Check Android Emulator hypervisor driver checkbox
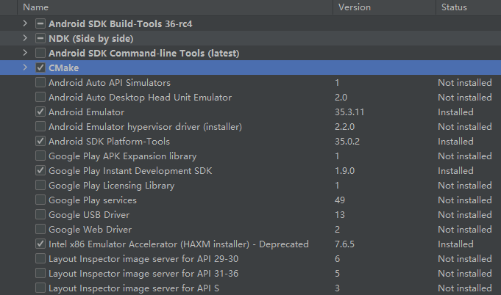 [x=40, y=127]
